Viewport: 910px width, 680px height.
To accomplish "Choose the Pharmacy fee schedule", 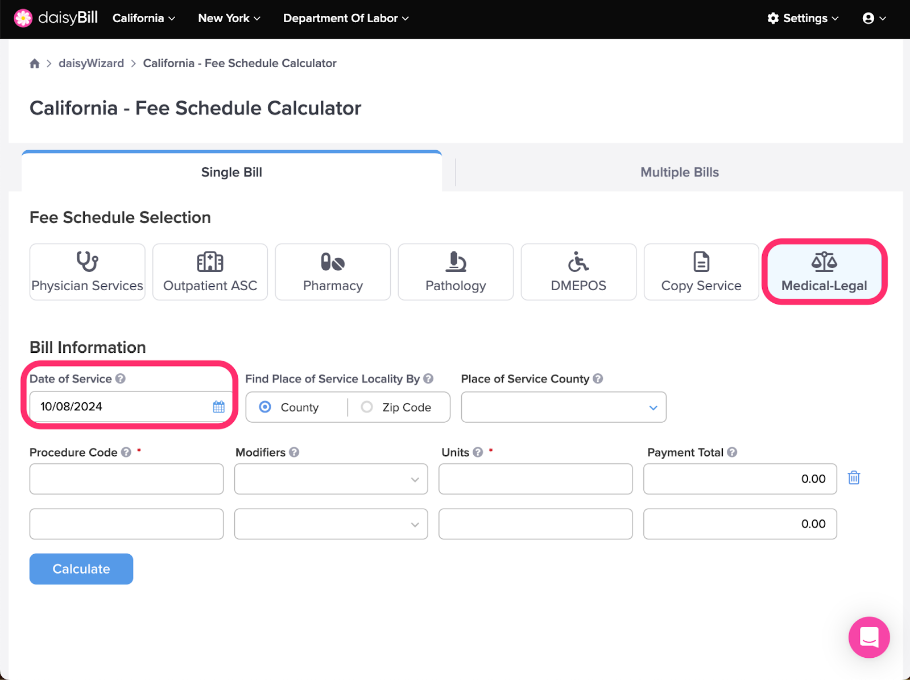I will point(333,271).
